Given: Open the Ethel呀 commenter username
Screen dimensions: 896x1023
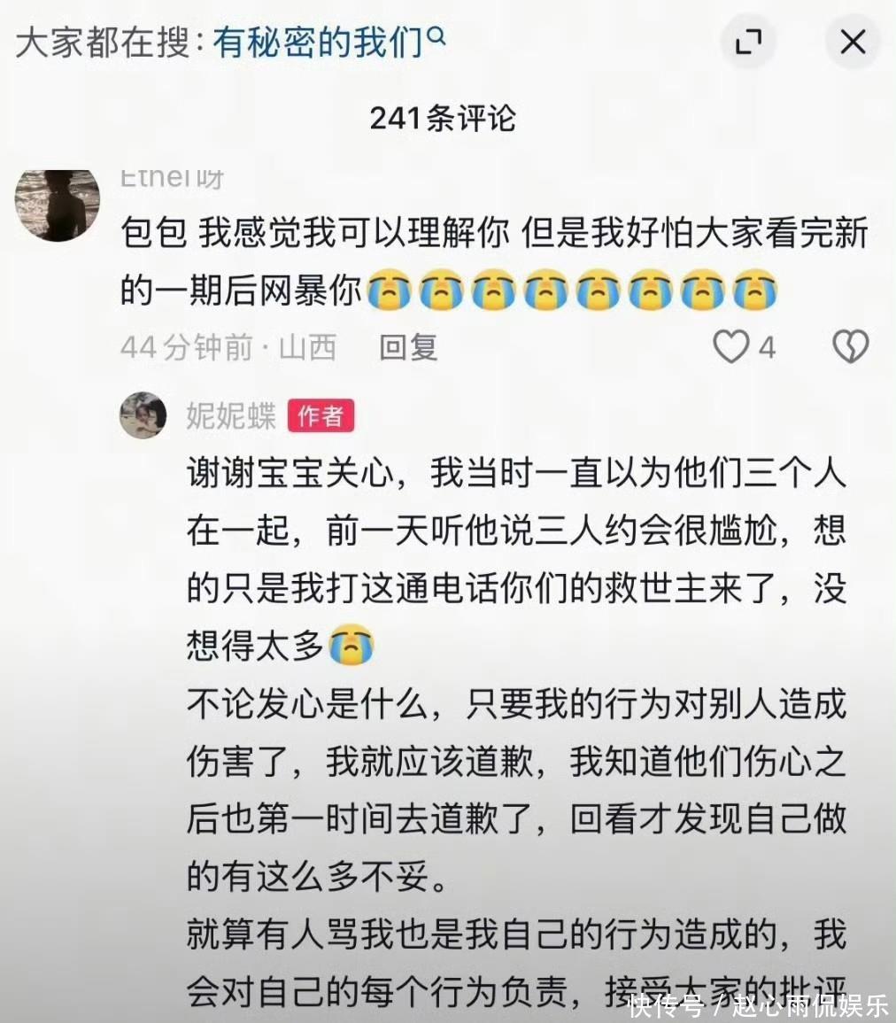Looking at the screenshot, I should [x=172, y=177].
